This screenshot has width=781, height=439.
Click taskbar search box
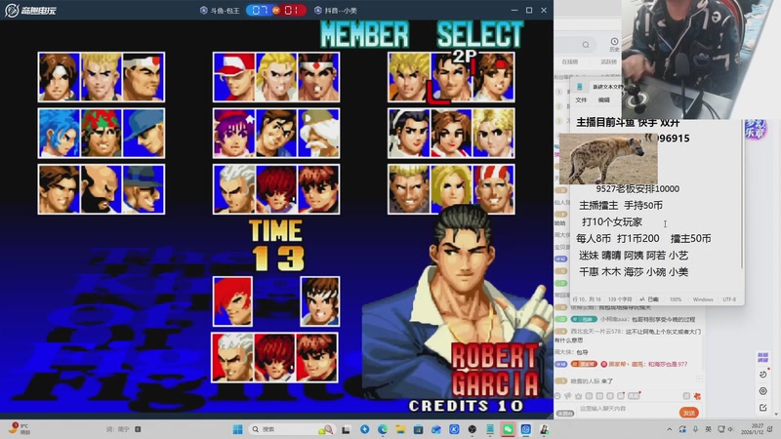click(291, 429)
